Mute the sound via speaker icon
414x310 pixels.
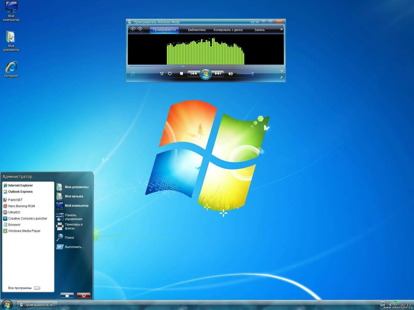[x=231, y=74]
